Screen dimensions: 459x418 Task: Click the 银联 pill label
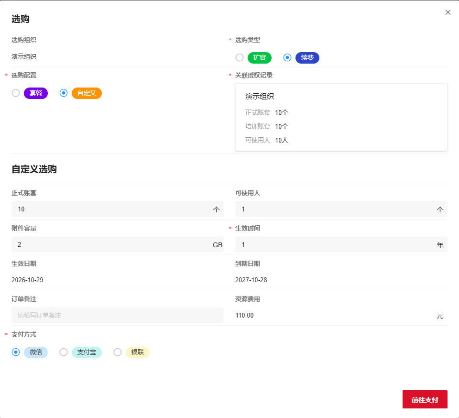137,352
